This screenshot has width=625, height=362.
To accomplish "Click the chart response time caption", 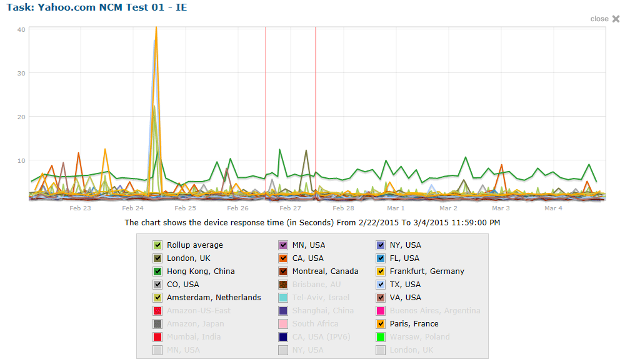I will click(312, 223).
